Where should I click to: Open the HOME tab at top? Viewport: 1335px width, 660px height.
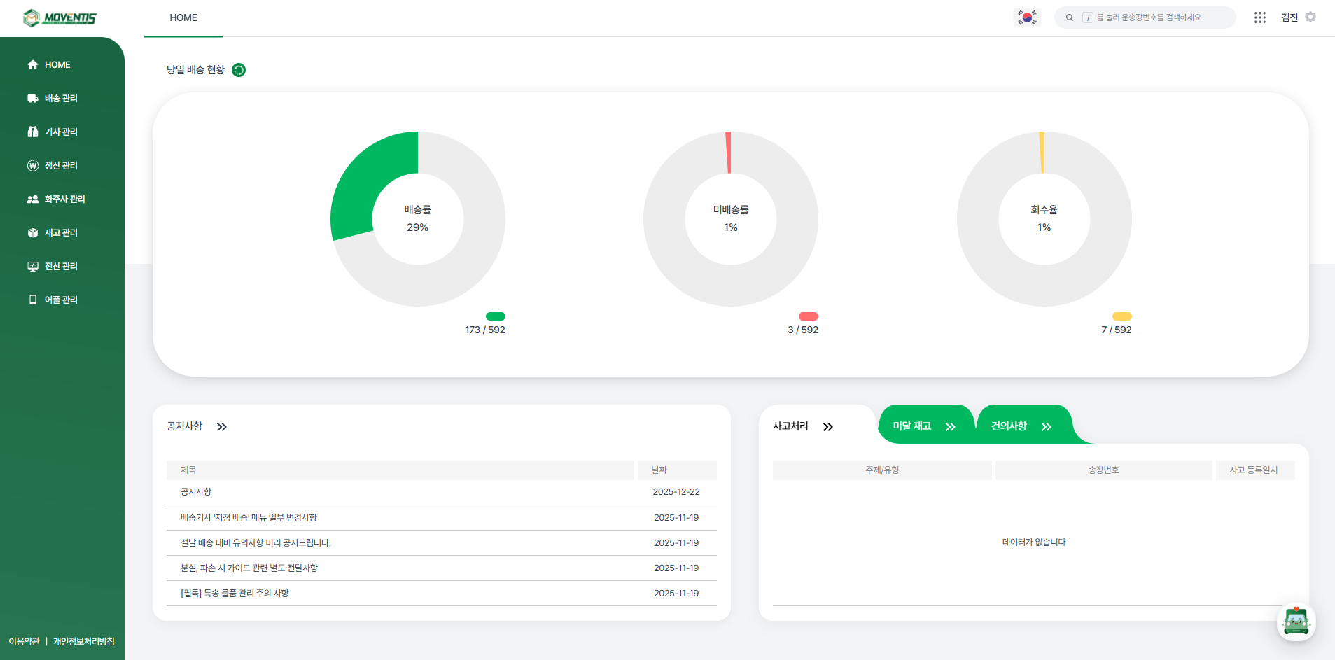pyautogui.click(x=183, y=18)
